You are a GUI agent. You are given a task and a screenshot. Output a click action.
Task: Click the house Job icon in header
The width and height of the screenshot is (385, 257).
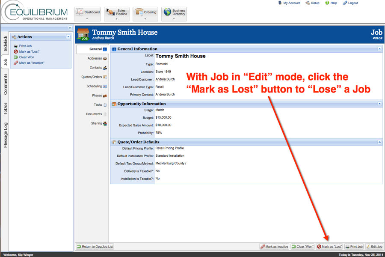click(x=83, y=34)
